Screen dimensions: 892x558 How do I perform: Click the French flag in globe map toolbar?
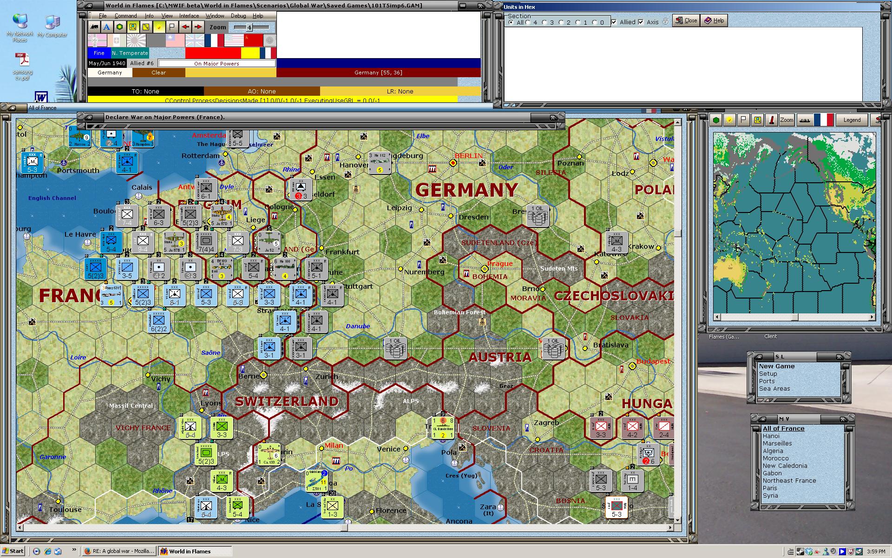coord(823,120)
